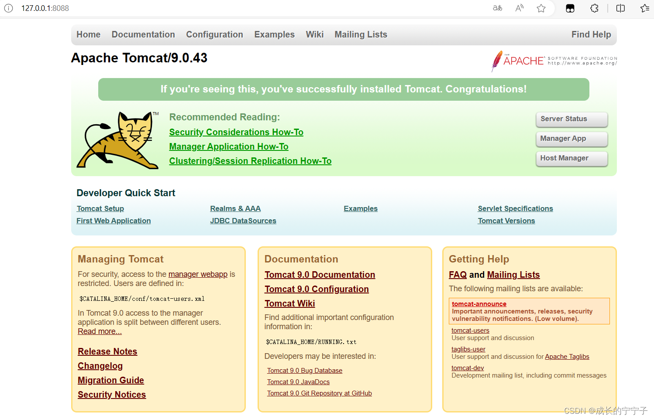Open the favorites list icon
The width and height of the screenshot is (654, 419).
point(645,8)
